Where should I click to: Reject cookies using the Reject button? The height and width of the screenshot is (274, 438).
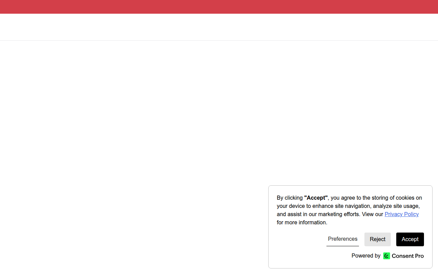pos(377,239)
